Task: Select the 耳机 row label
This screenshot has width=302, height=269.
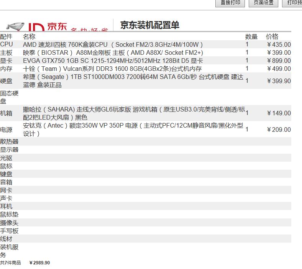Action: 6,206
